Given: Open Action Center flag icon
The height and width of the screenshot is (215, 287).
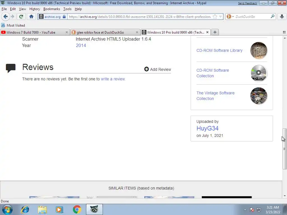Looking at the screenshot, I should [x=252, y=210].
